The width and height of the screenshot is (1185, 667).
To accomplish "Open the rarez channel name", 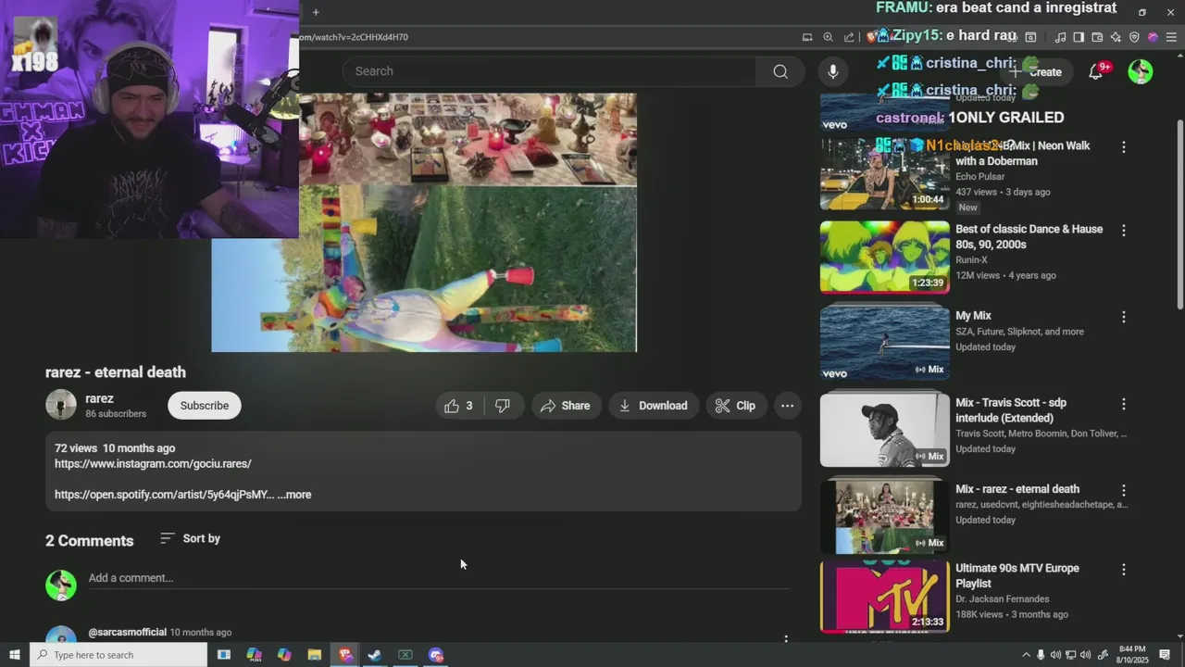I will (100, 398).
